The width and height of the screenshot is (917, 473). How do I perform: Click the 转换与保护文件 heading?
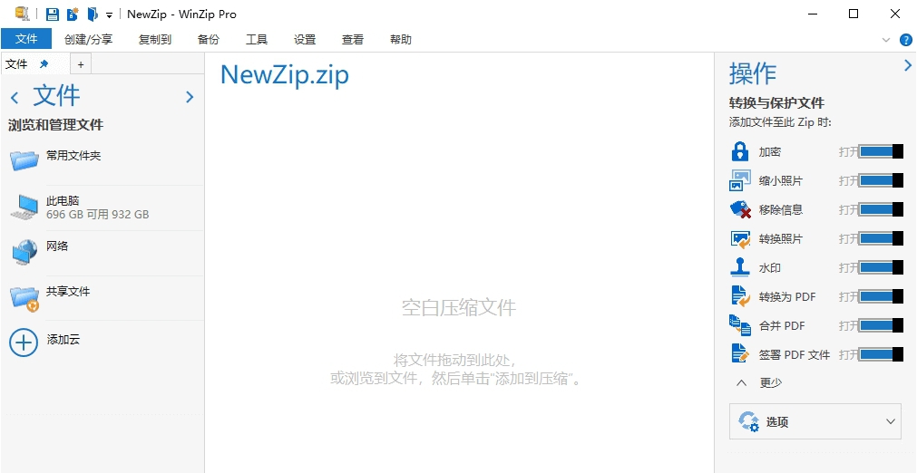[776, 103]
